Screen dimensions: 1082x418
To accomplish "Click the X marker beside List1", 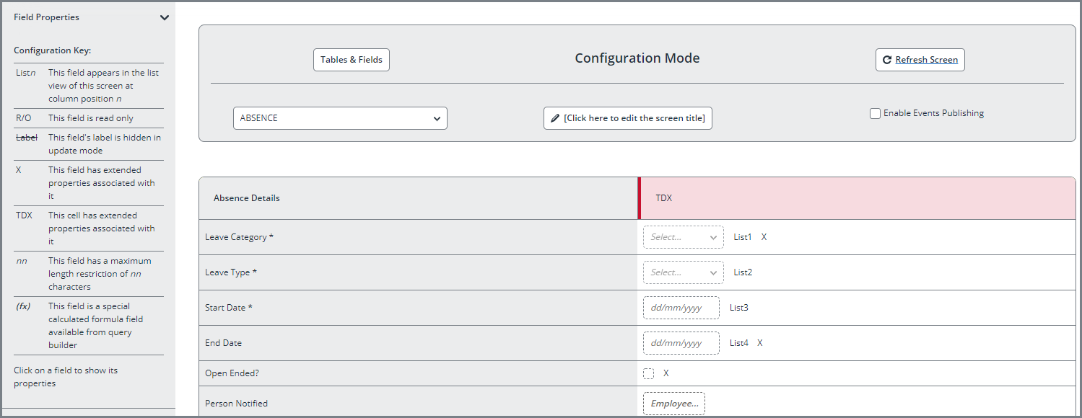I will click(763, 236).
